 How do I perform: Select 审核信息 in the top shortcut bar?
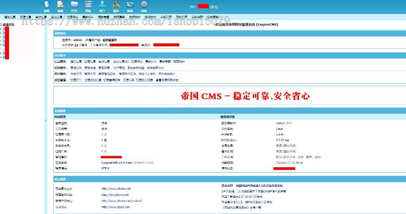pos(41,17)
